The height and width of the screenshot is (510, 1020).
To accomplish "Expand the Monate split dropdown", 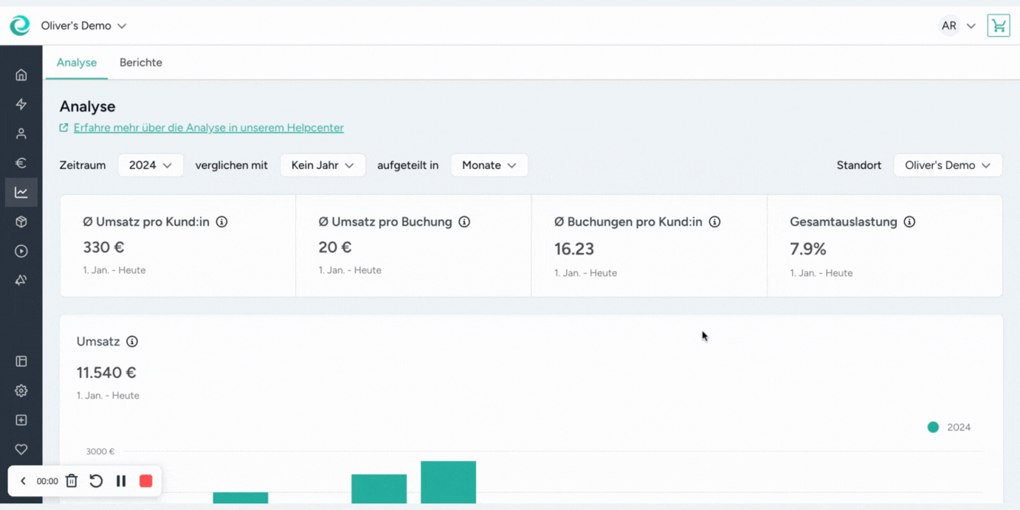I will point(489,165).
